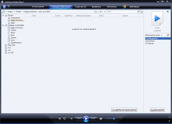Image resolution: width=172 pixels, height=124 pixels.
Task: Sort by the Album column header
Action: pos(110,16)
